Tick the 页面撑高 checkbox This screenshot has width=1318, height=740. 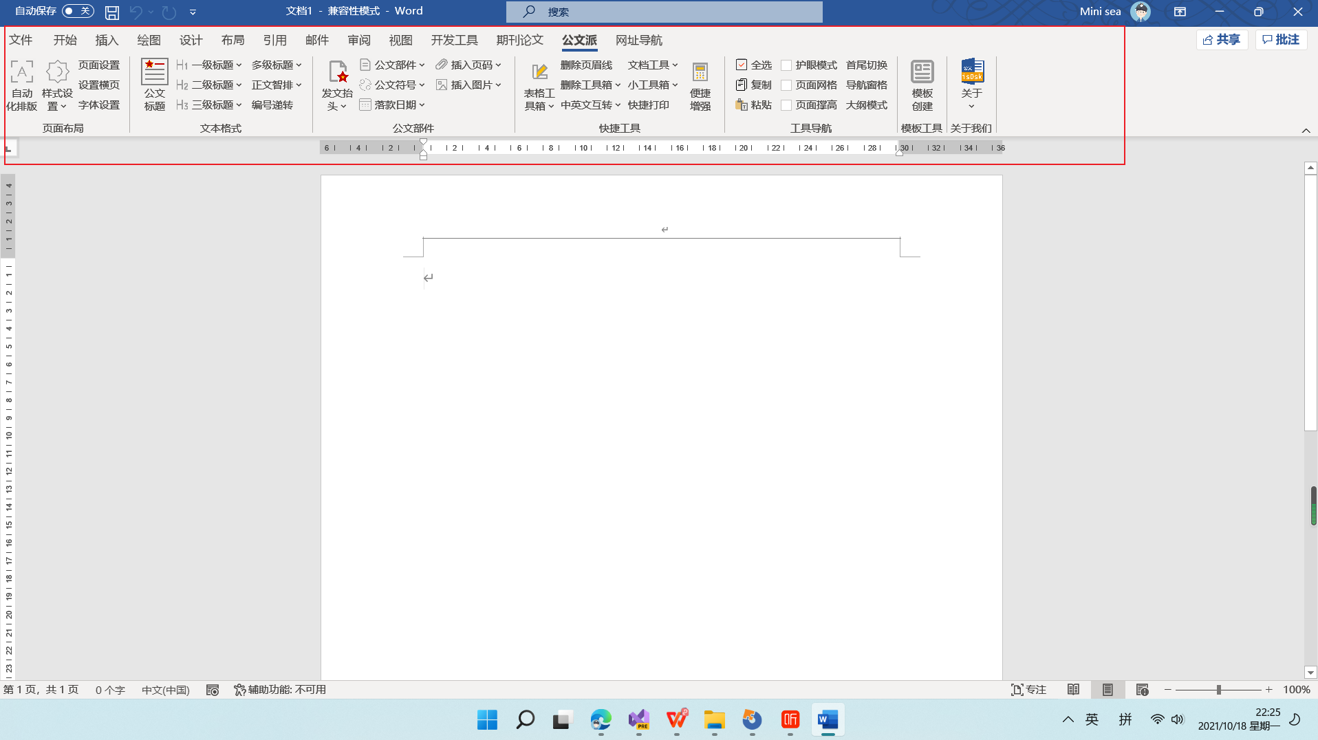(786, 105)
